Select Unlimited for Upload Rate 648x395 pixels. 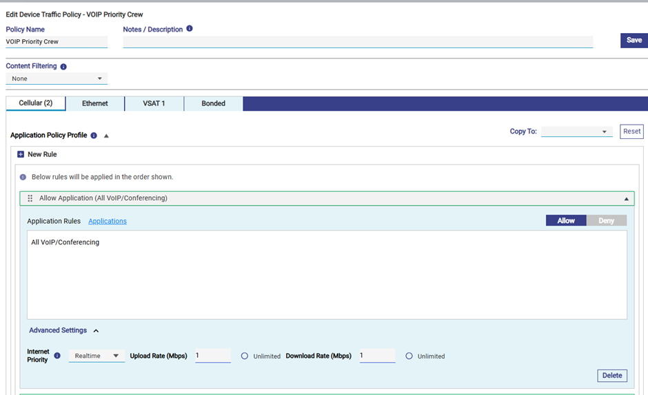point(245,356)
